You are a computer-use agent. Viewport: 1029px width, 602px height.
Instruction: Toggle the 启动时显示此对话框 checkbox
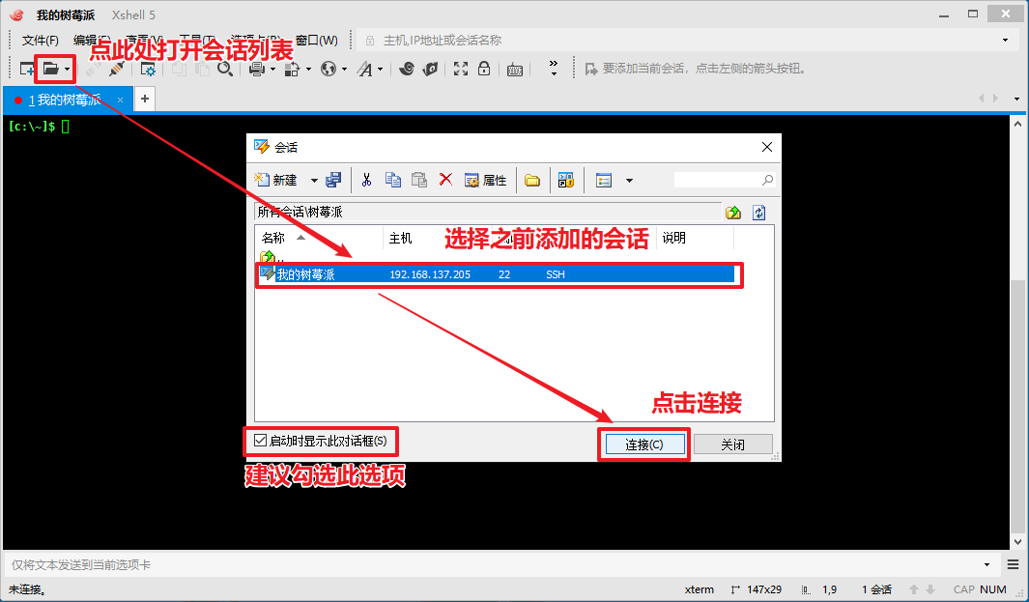coord(260,441)
